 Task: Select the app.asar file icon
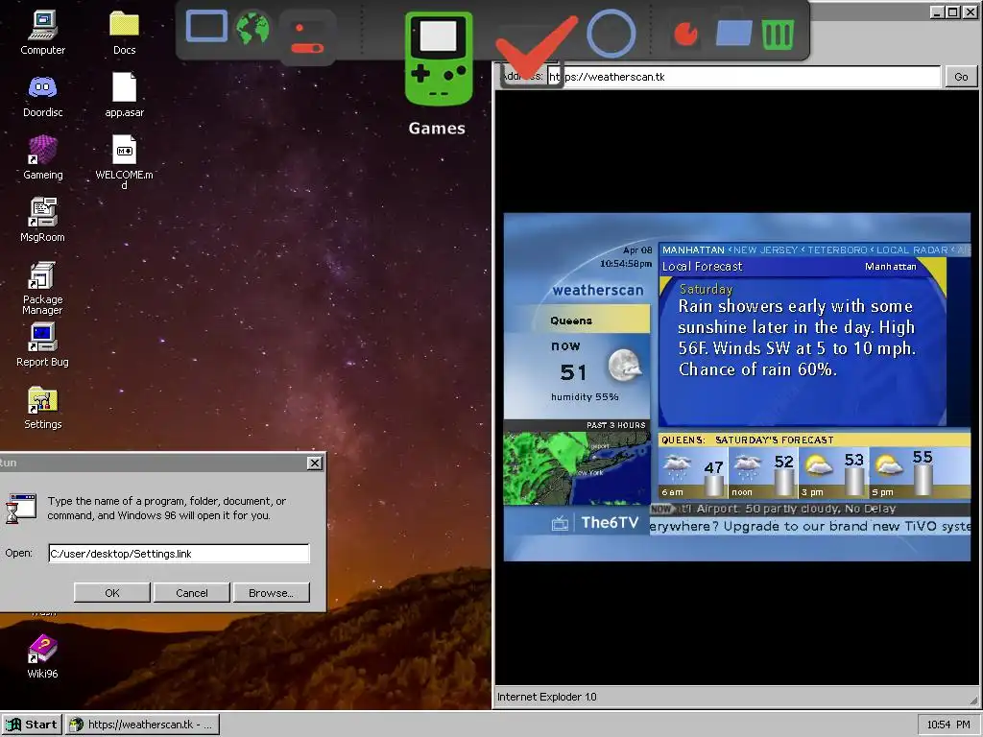124,95
